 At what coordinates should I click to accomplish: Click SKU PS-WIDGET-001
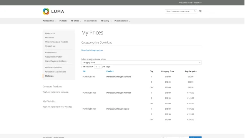pos(89,77)
